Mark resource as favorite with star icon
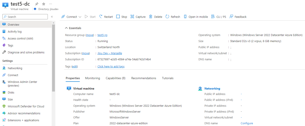This screenshot has width=305, height=126. coord(43,4)
